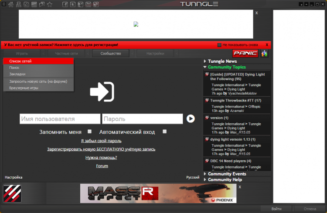
Task: Click the Mass Effect R Phoenix banner
Action: point(158,193)
